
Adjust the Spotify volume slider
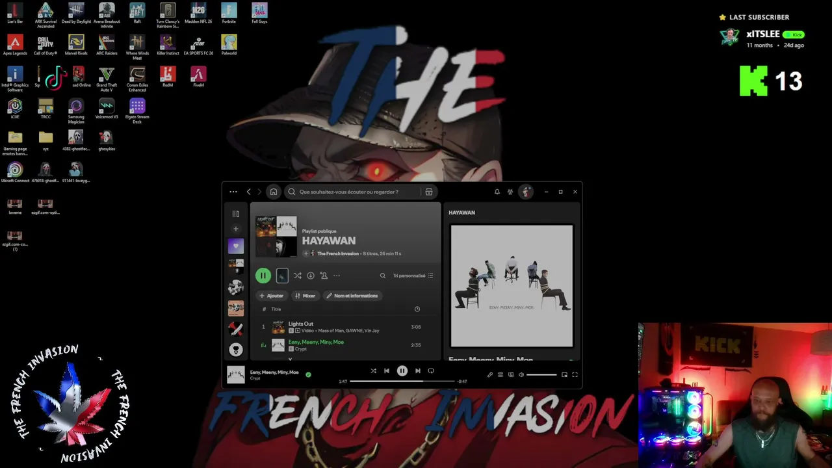click(x=541, y=374)
